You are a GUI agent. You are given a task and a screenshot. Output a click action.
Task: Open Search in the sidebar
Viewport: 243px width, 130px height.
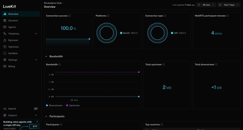21,109
